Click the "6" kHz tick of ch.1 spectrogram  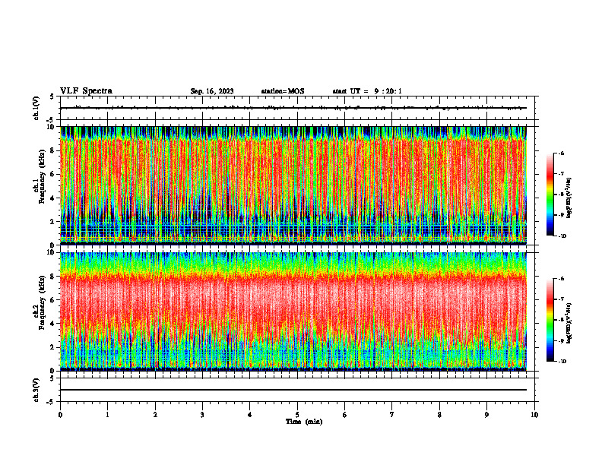[53, 175]
